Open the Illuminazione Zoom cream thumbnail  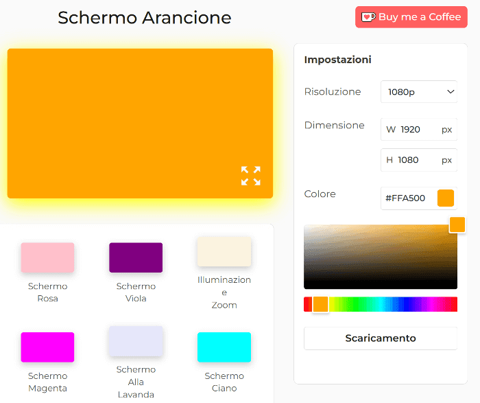pos(224,252)
